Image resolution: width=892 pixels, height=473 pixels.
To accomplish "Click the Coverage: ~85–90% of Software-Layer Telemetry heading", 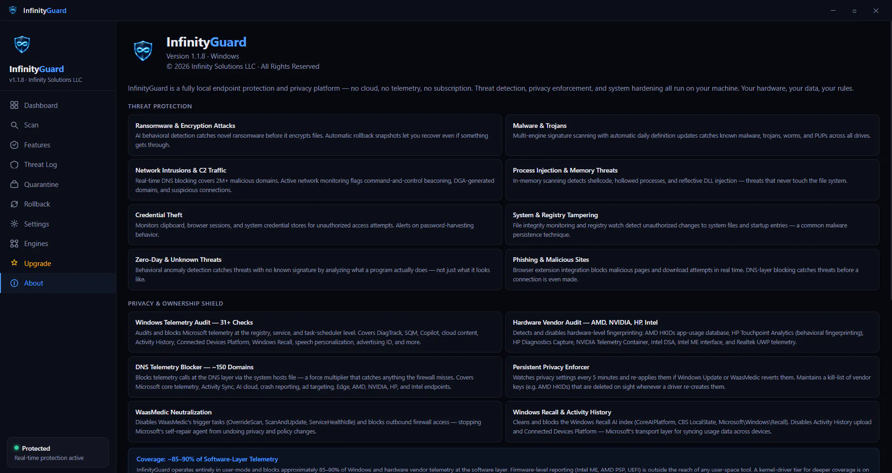I will click(207, 459).
